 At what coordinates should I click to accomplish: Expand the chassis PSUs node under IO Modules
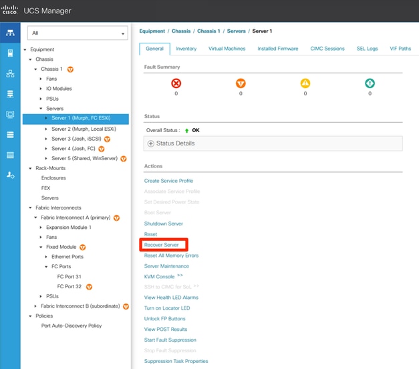coord(41,99)
